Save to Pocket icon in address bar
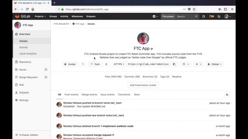 pyautogui.click(x=189, y=9)
